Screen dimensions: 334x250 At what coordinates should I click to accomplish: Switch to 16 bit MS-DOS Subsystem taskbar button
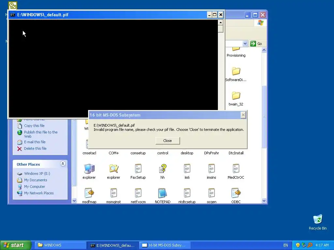165,245
